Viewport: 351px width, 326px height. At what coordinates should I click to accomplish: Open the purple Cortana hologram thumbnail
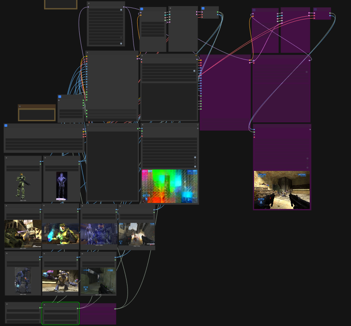62,186
